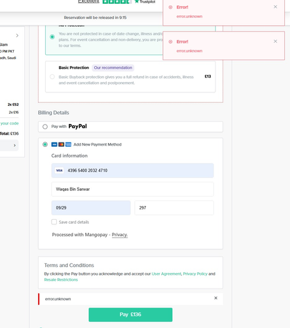Click the Pay £136 button
Image resolution: width=290 pixels, height=328 pixels.
(x=130, y=315)
